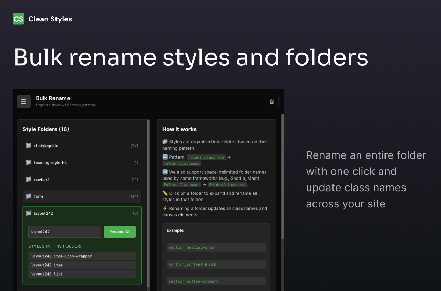
Task: Click the layout242 rename input field
Action: pyautogui.click(x=64, y=231)
